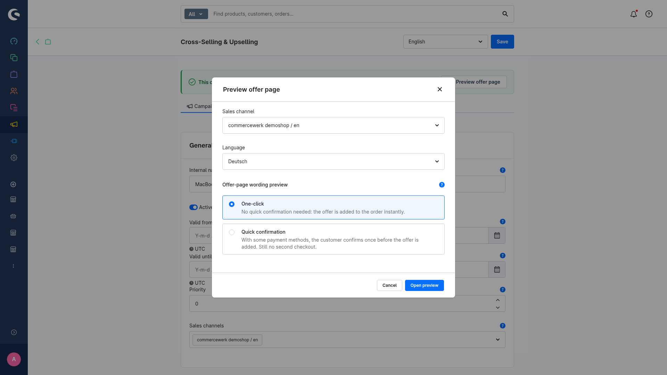Viewport: 667px width, 375px height.
Task: Click help icon next to Valid from field
Action: pyautogui.click(x=503, y=222)
